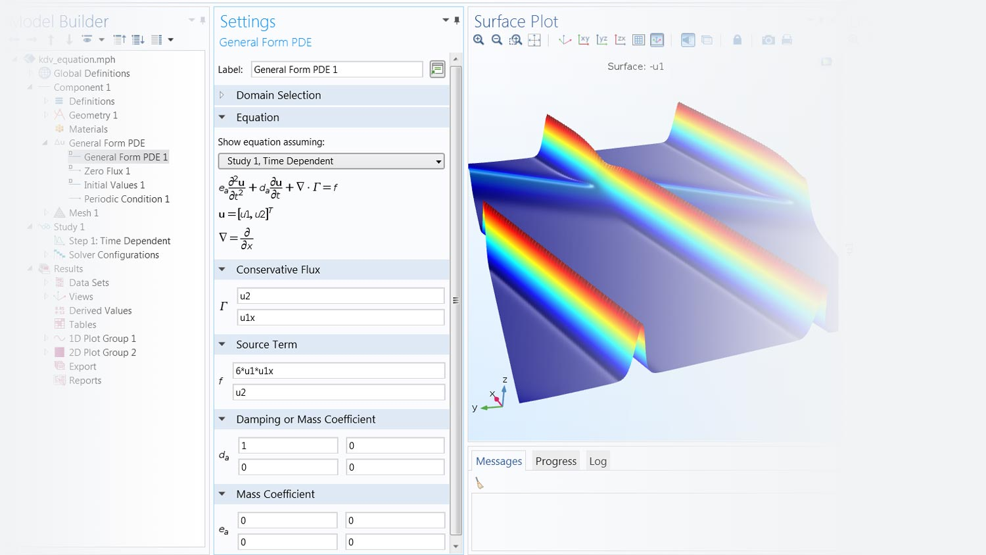Select Zero Flux 1 node
The width and height of the screenshot is (986, 555).
click(106, 171)
